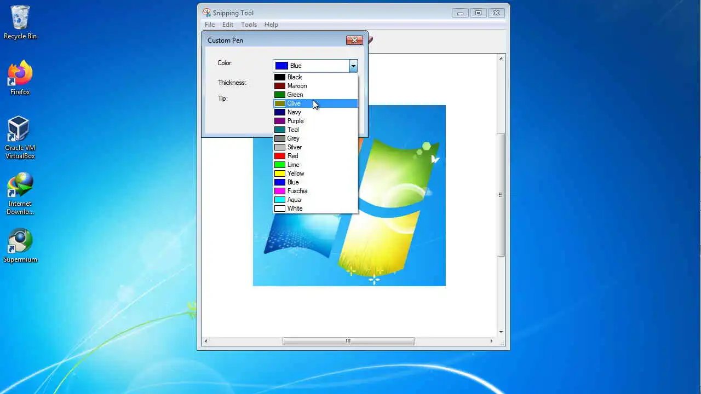Open the File menu in Snipping Tool
The image size is (701, 394).
(210, 25)
